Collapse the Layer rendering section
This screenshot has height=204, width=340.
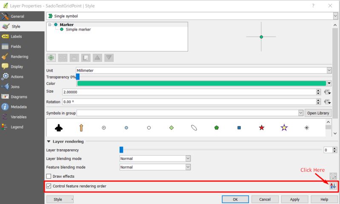point(49,141)
